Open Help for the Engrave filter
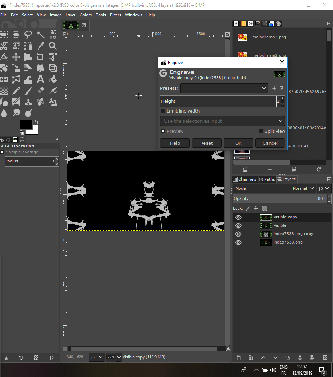 pos(175,143)
